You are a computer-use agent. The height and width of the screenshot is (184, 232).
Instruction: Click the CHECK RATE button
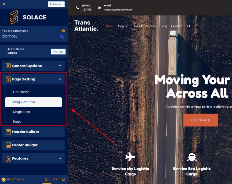tap(201, 120)
